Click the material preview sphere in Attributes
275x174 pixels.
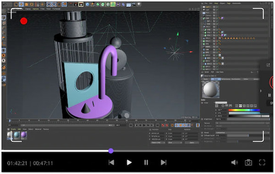tap(210, 90)
